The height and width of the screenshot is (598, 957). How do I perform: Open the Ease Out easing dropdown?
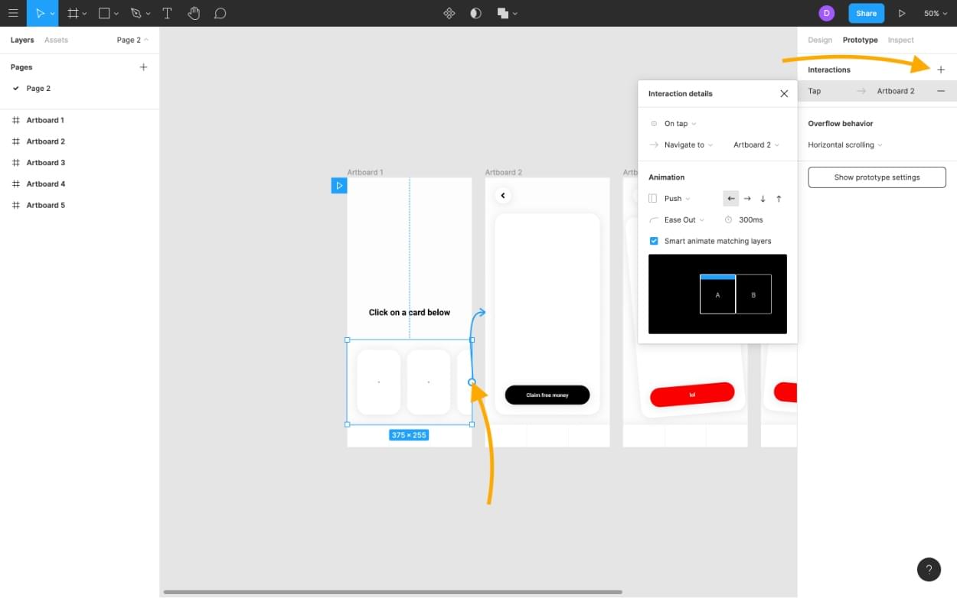click(684, 219)
